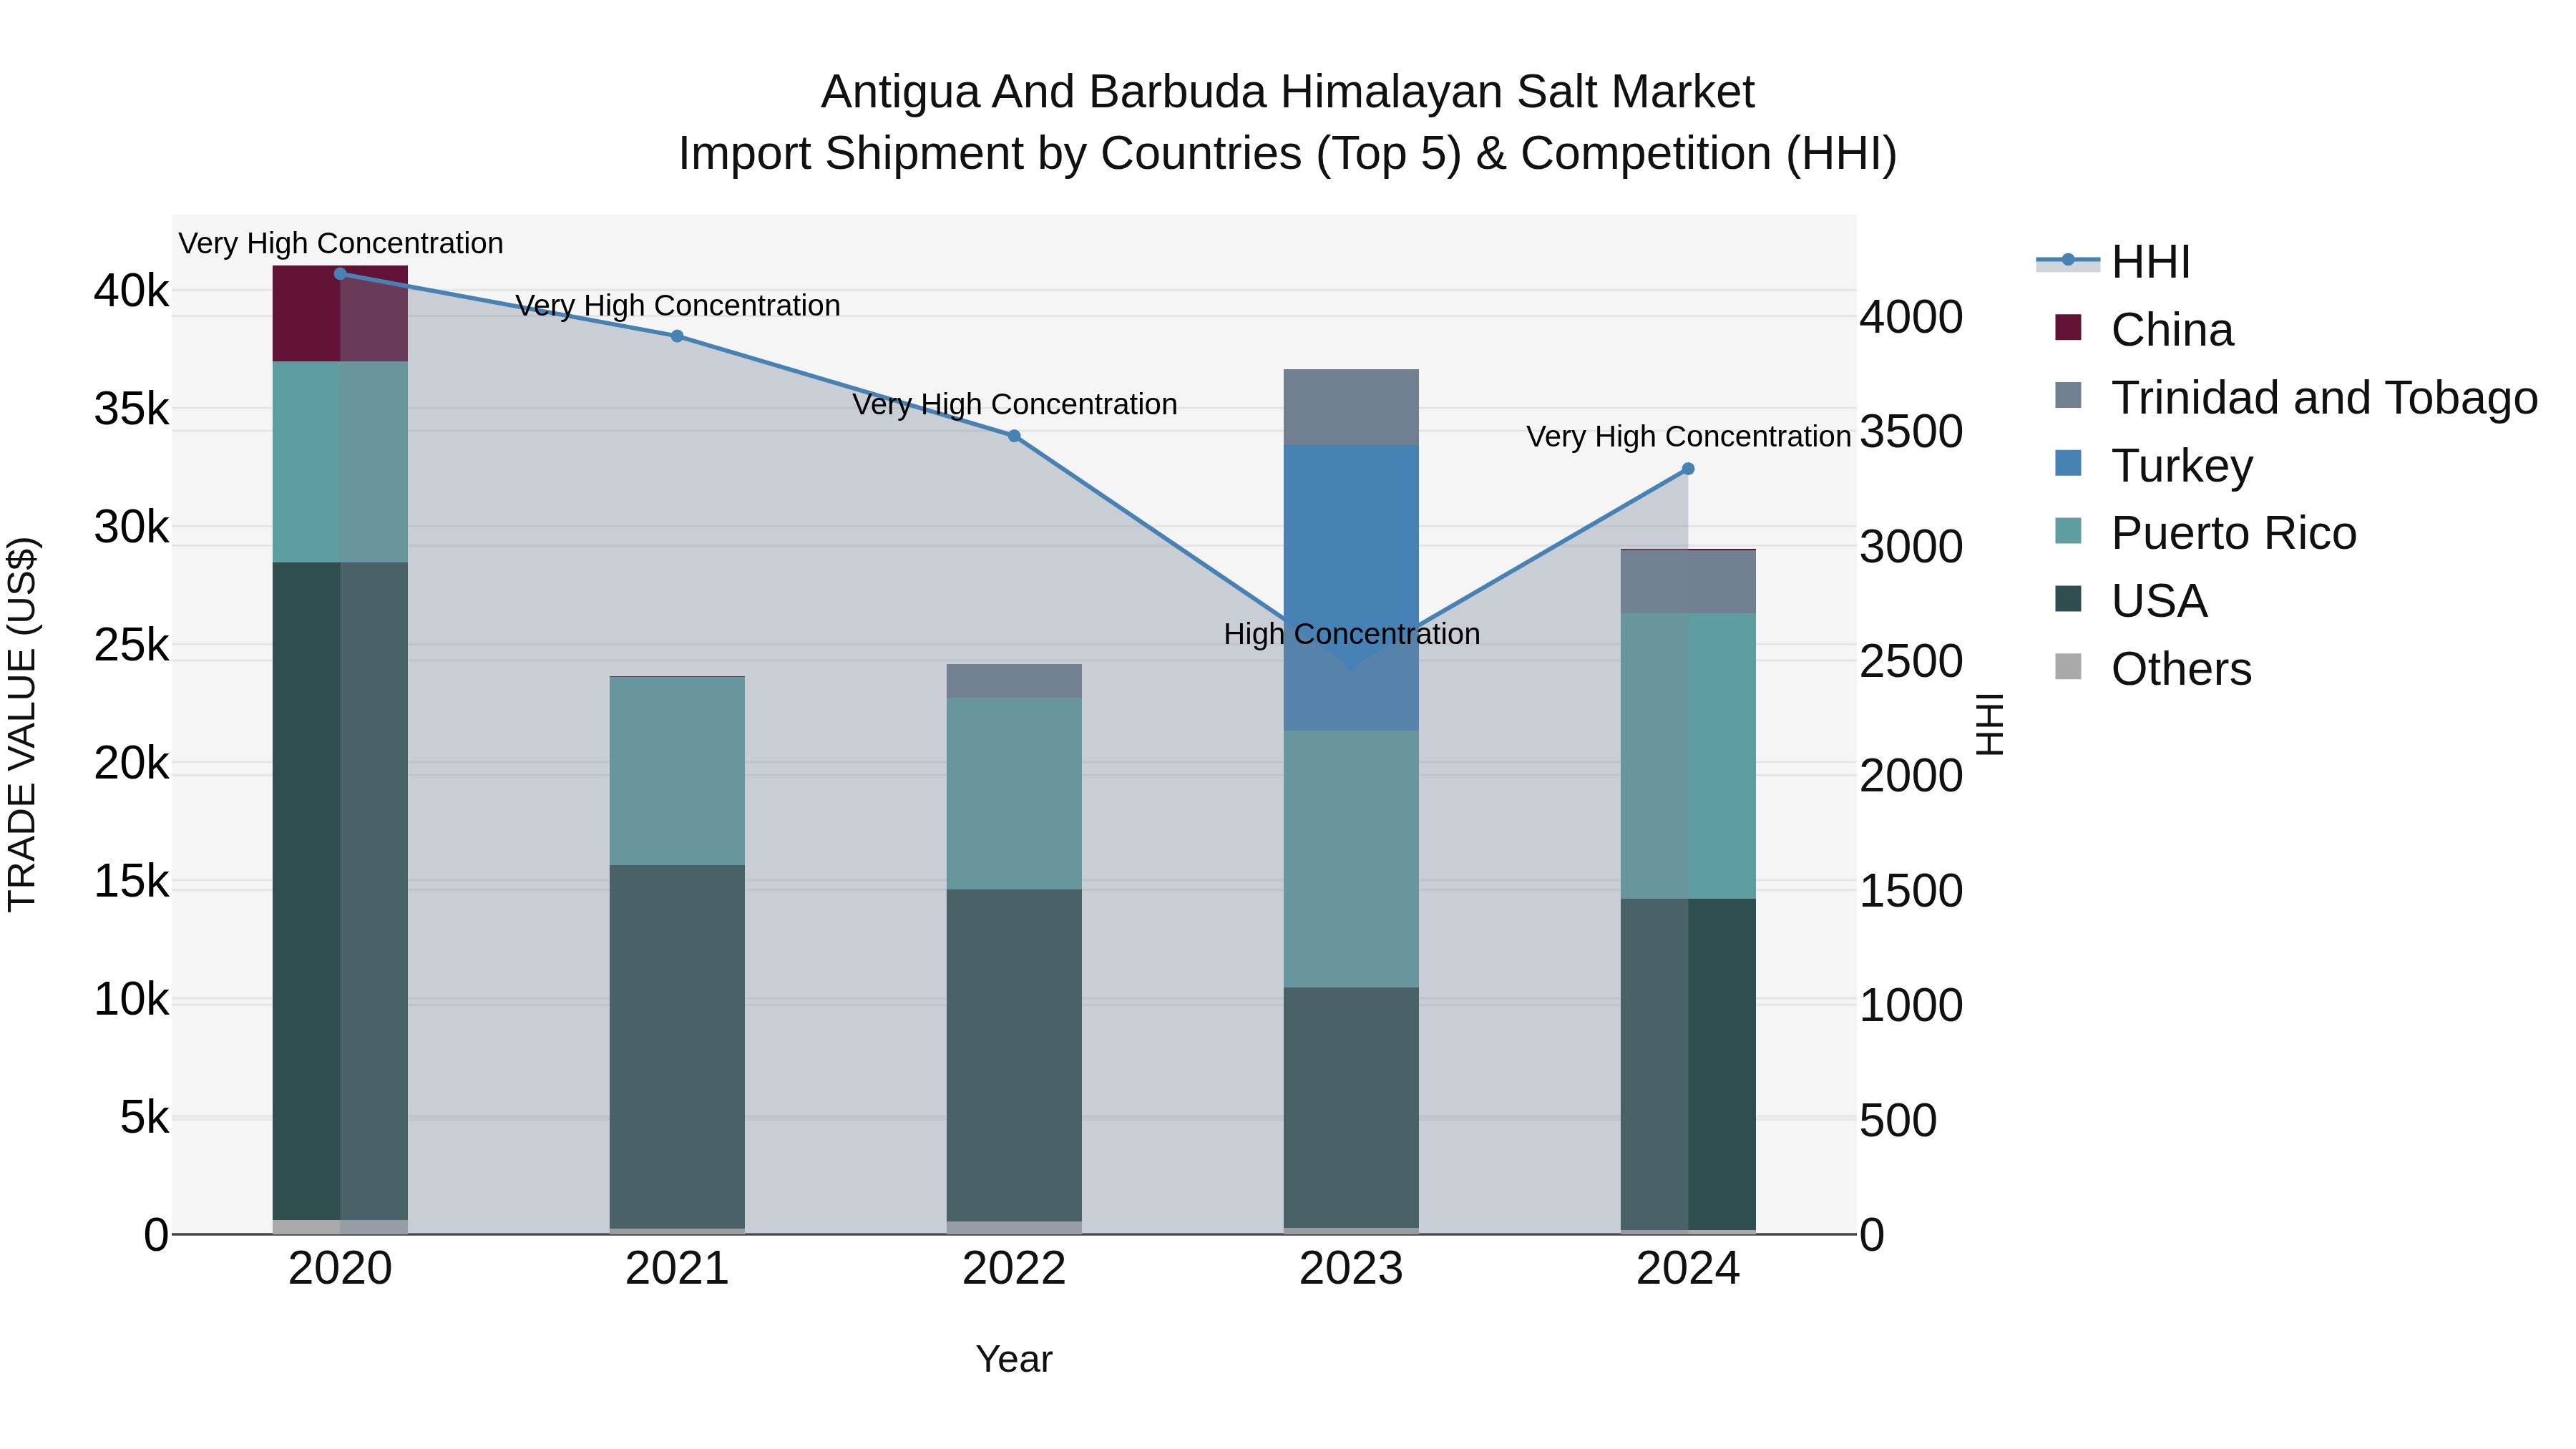Click the USA segment of 2023 bar

click(1351, 1108)
